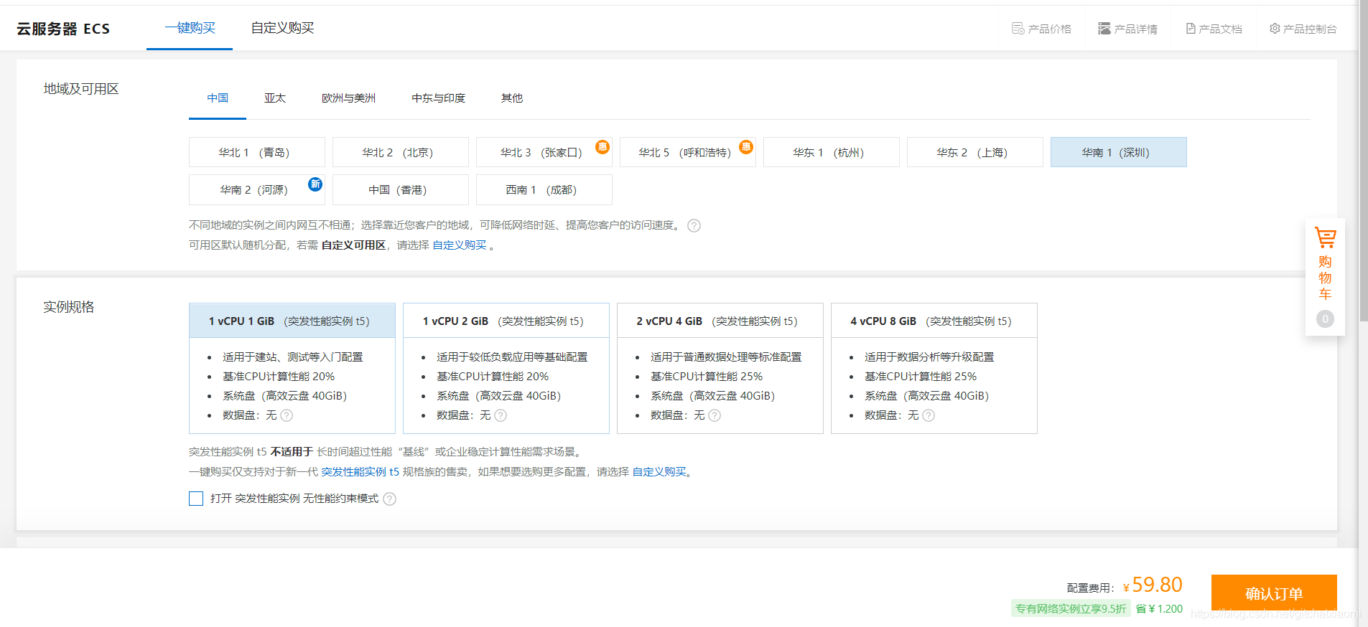Click 自定义购买 link under instance specs
The width and height of the screenshot is (1368, 627).
(x=659, y=472)
